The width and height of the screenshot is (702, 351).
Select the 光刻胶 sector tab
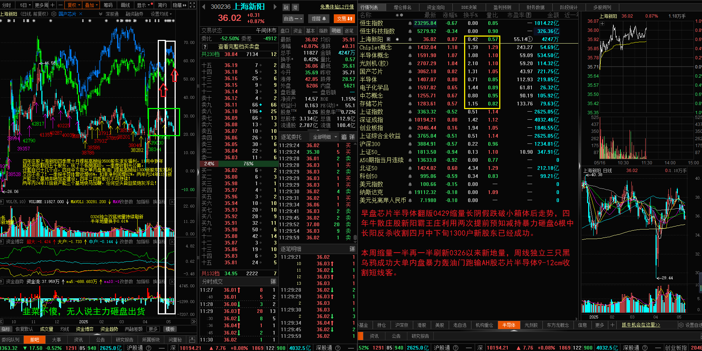tap(531, 325)
